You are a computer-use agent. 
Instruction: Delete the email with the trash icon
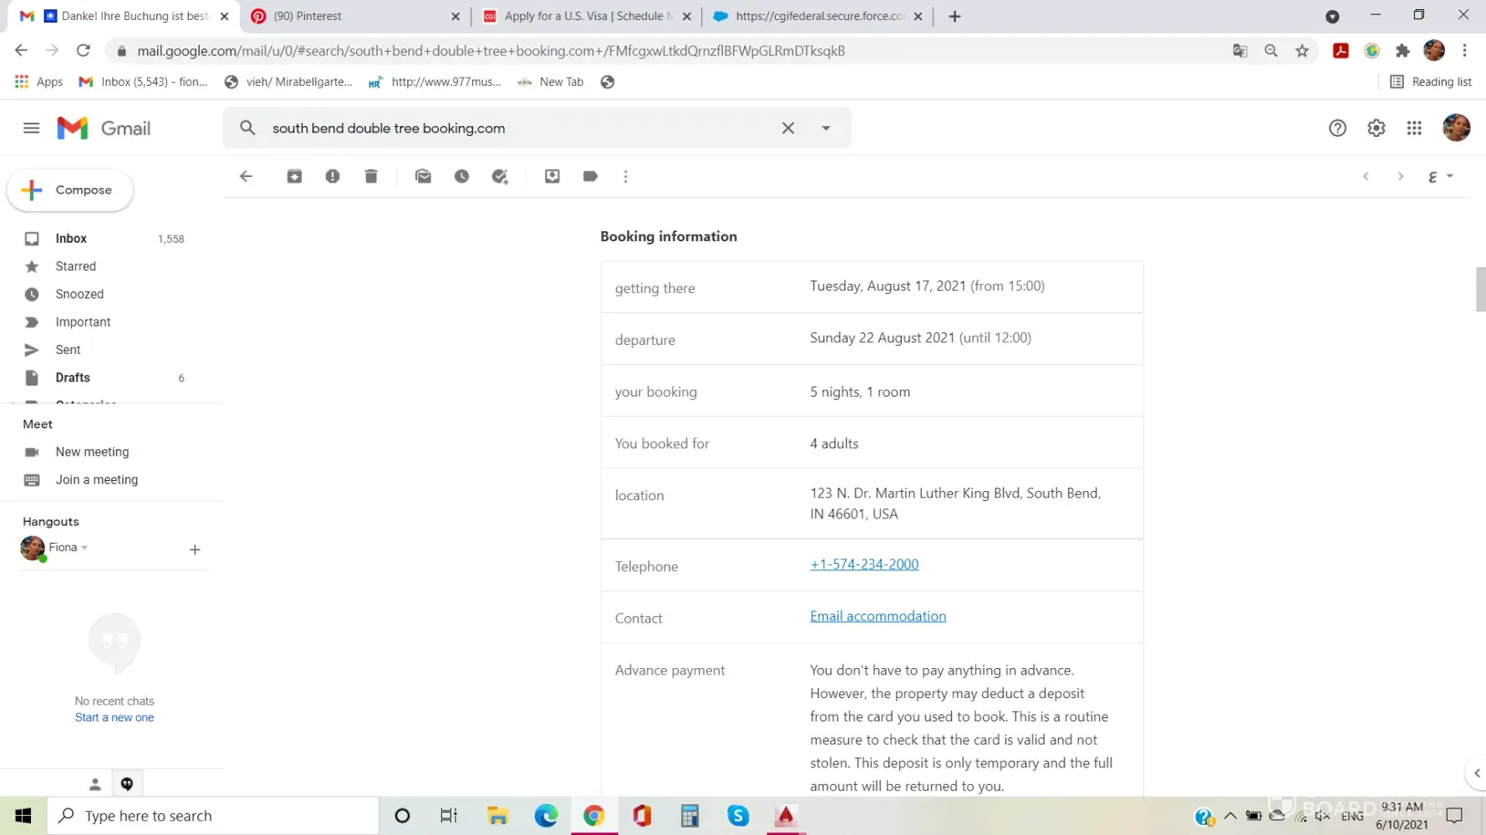pyautogui.click(x=371, y=176)
